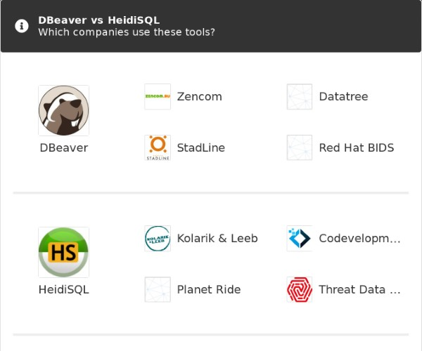Open the Zencom company link
Viewport: 422px width, 351px height.
(199, 97)
